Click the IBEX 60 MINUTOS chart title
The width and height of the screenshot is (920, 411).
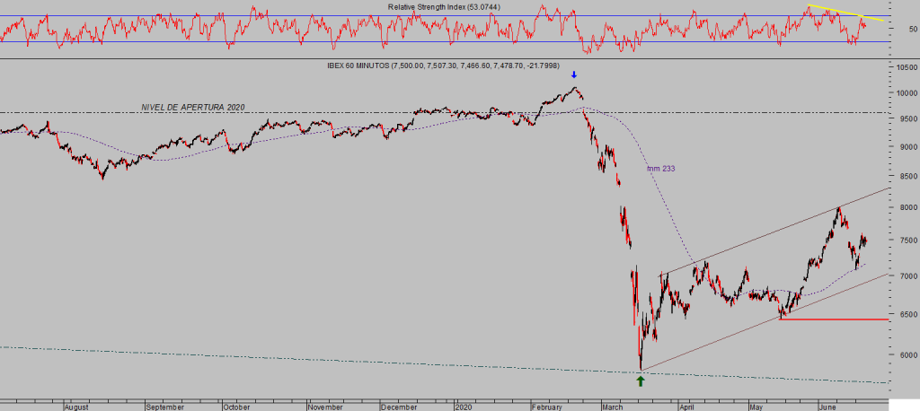[442, 66]
